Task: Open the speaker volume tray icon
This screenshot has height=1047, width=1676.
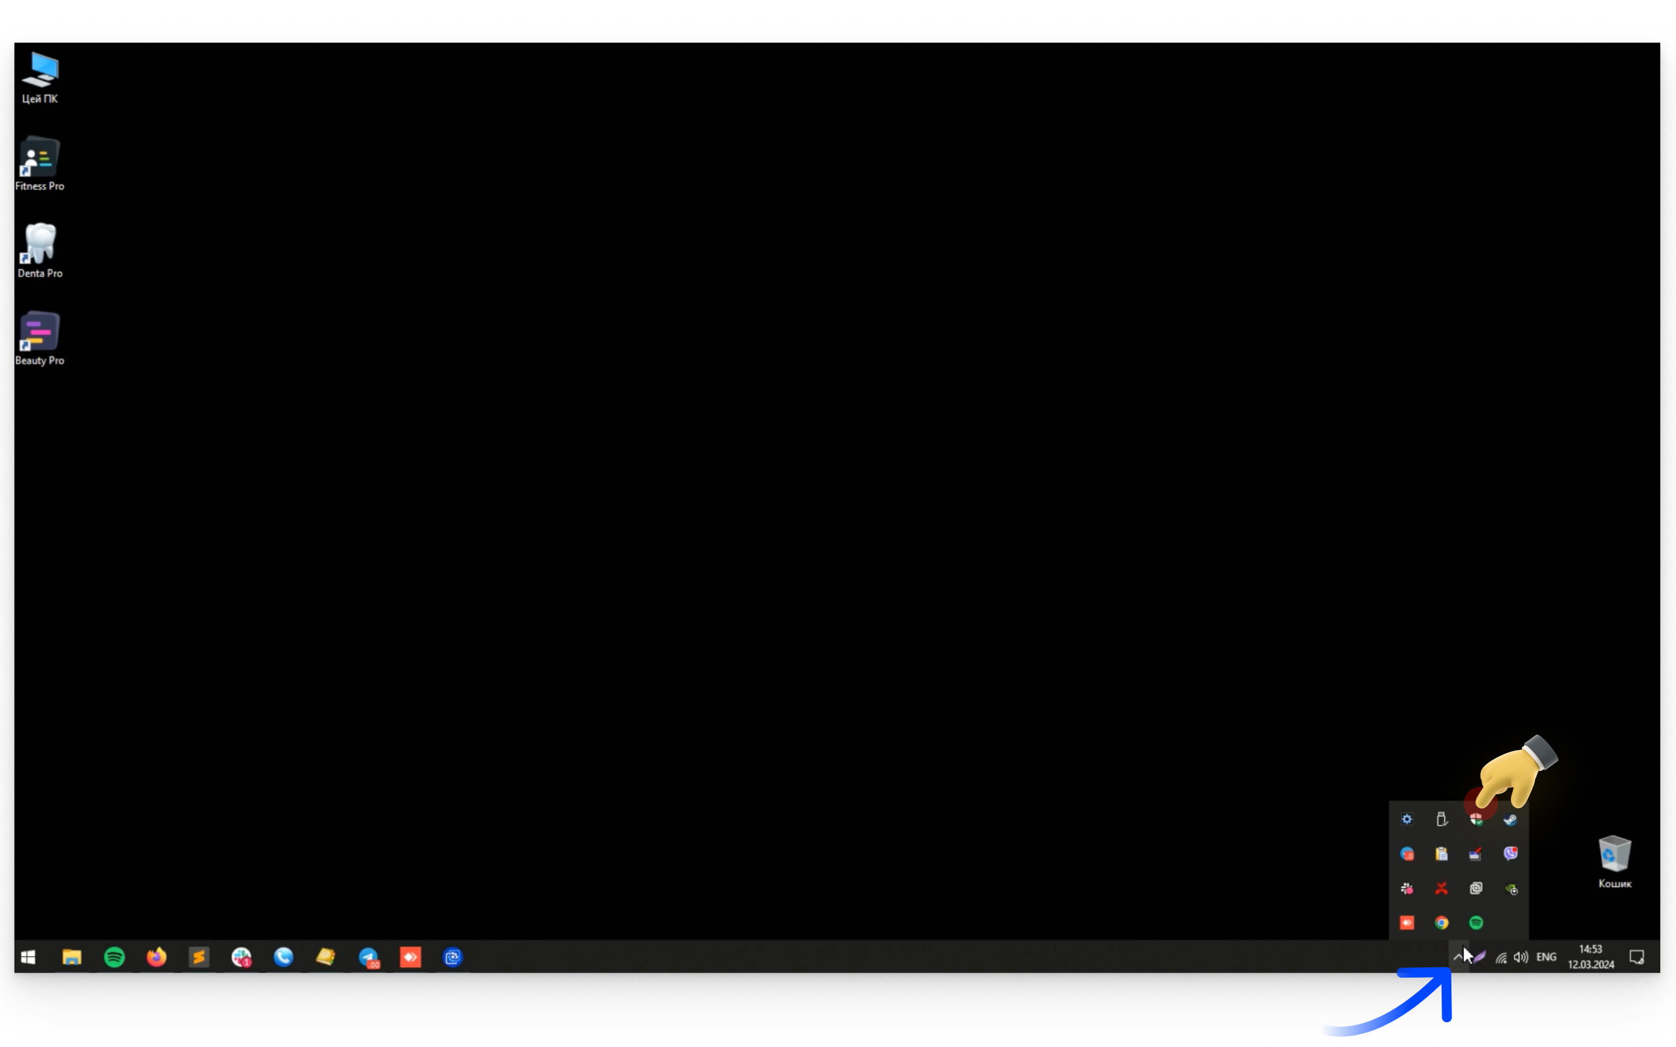Action: [1521, 957]
